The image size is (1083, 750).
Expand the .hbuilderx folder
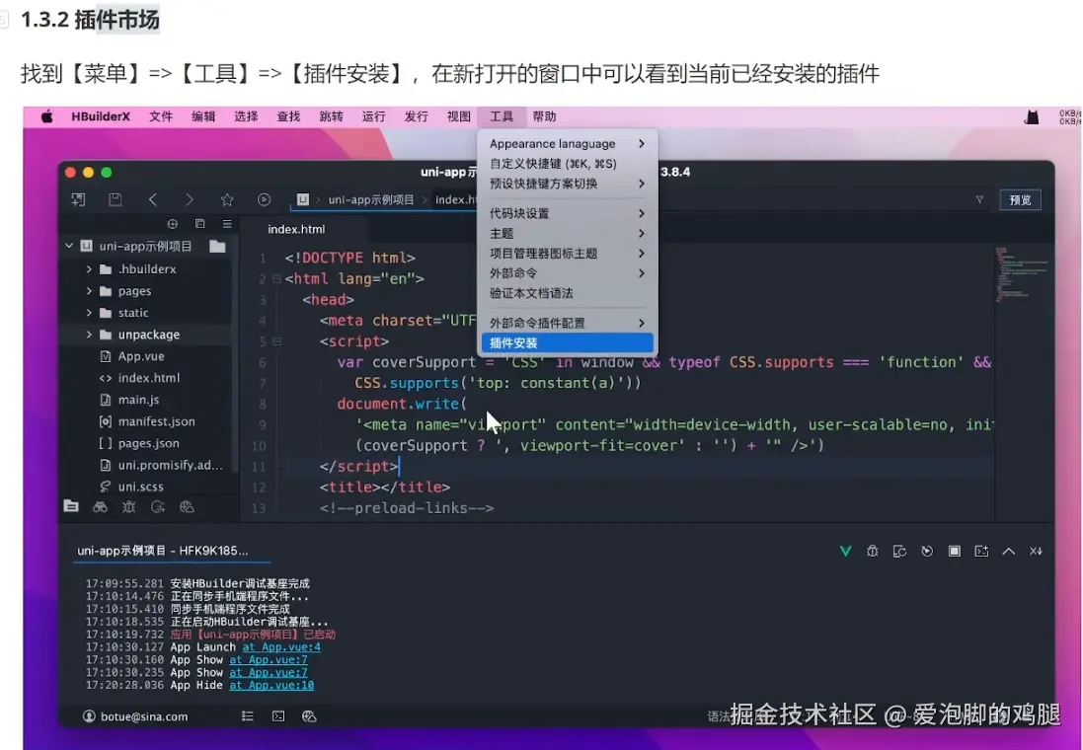(89, 268)
